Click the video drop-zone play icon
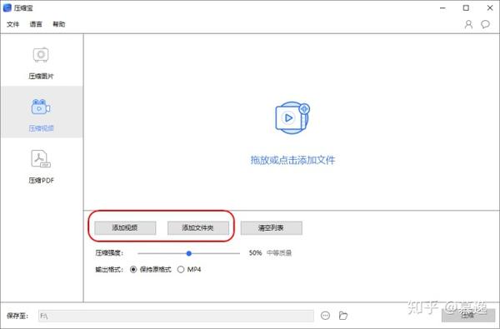The width and height of the screenshot is (500, 329). point(292,118)
